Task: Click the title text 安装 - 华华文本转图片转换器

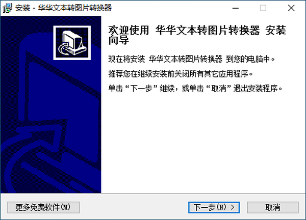Action: (x=63, y=8)
